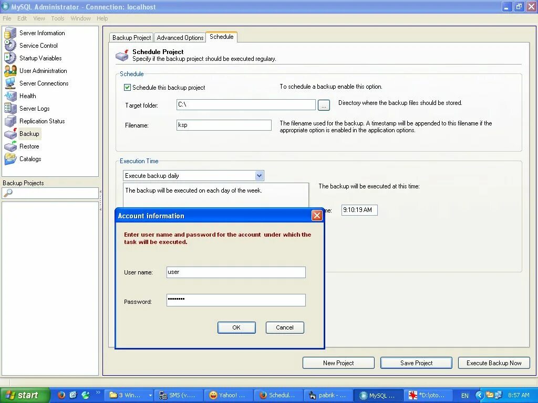Open Server Information icon in sidebar
538x403 pixels.
pos(11,33)
